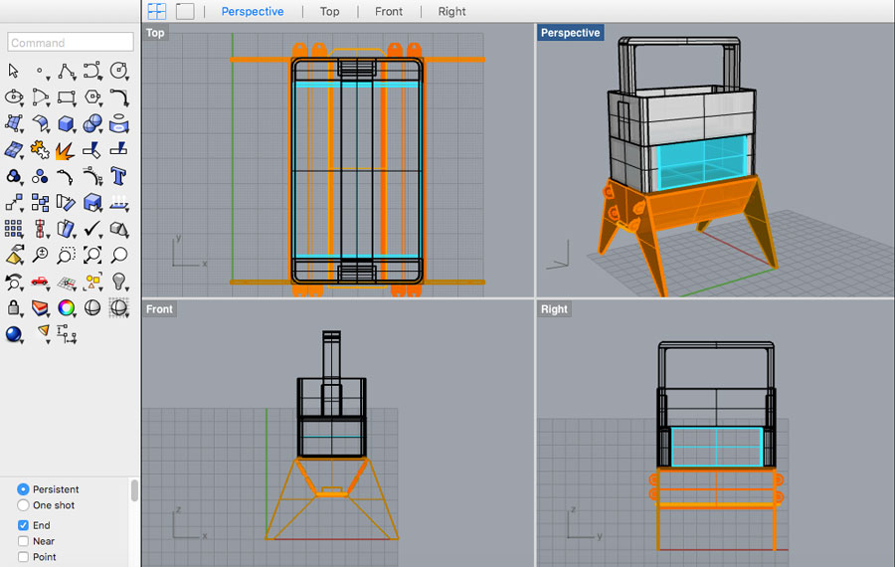This screenshot has height=567, width=895.
Task: Pick the control point Curve tool
Action: (x=92, y=71)
